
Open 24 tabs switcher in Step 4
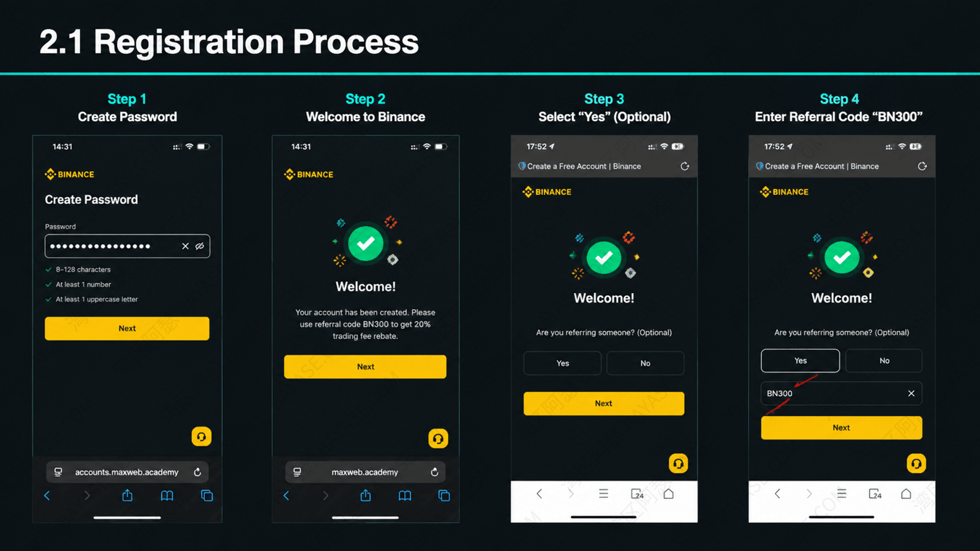[875, 493]
